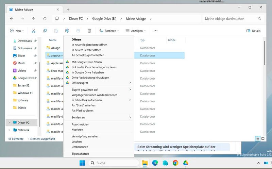Click Dieser PC in breadcrumb
Image resolution: width=272 pixels, height=169 pixels.
[76, 19]
